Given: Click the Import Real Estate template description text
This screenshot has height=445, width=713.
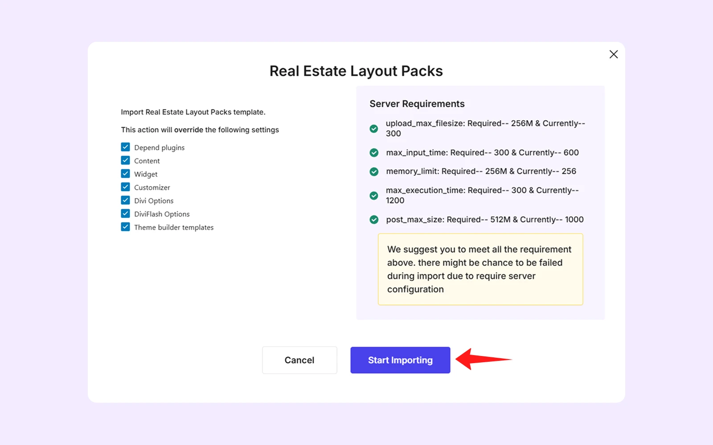Looking at the screenshot, I should [193, 112].
